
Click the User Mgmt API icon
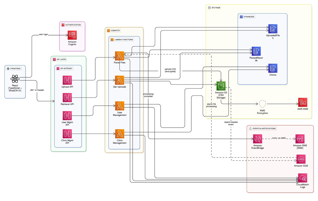(x=67, y=116)
